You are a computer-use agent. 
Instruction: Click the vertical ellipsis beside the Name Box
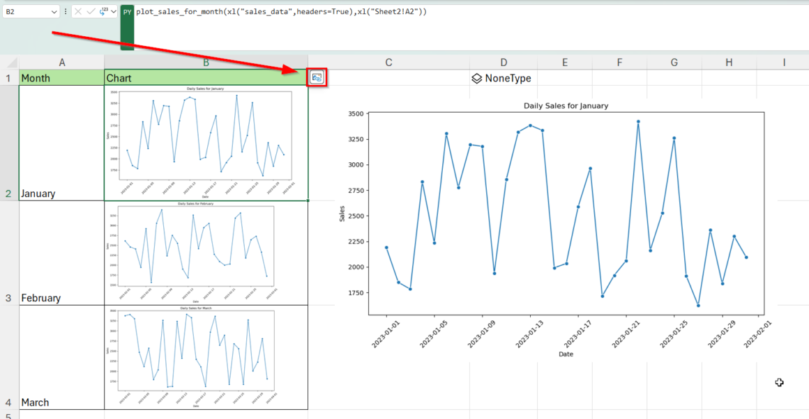(x=66, y=11)
